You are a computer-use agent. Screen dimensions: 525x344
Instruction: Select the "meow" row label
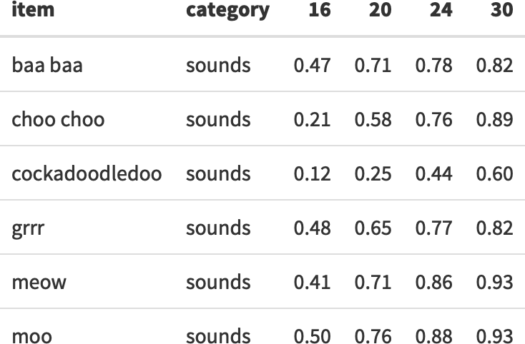[39, 282]
